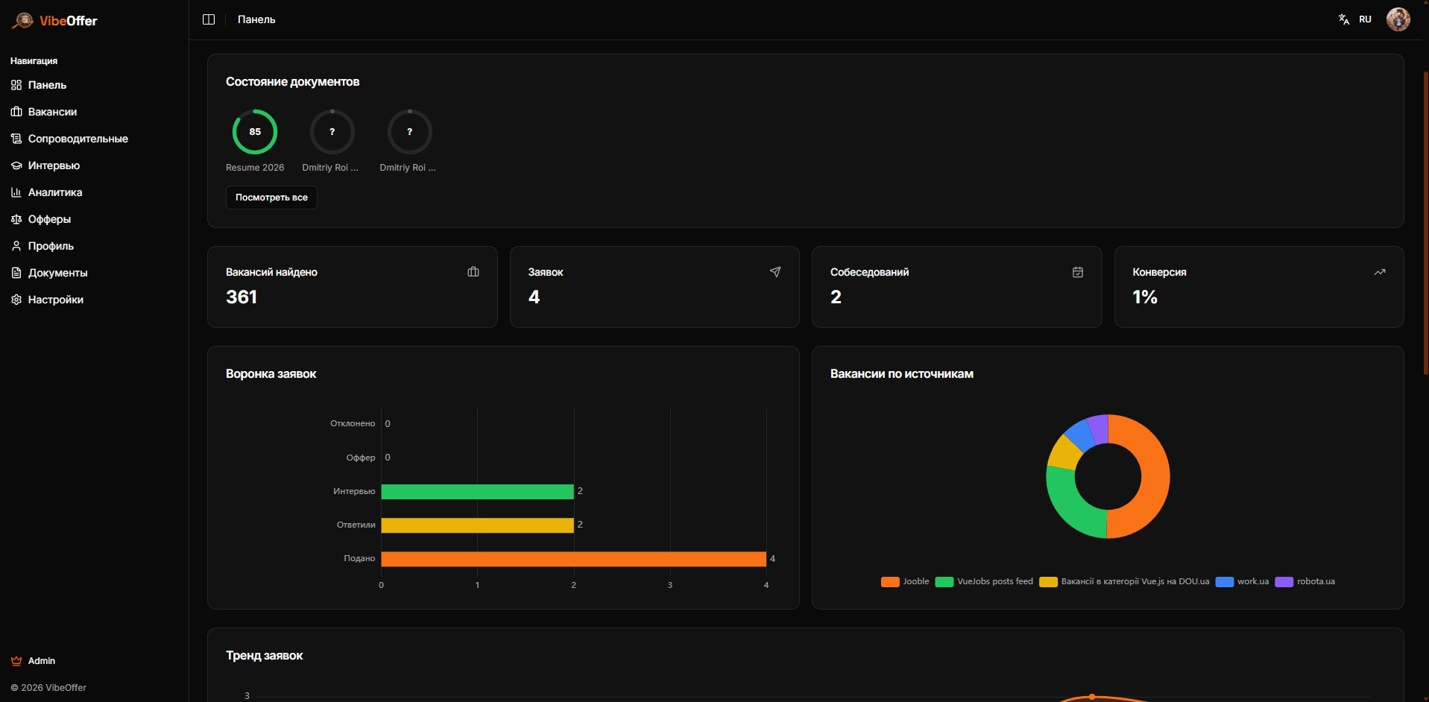Click the Панель breadcrumb title in header
Viewport: 1429px width, 702px height.
[256, 19]
